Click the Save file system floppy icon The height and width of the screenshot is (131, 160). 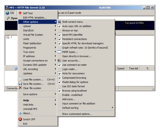coord(20,84)
